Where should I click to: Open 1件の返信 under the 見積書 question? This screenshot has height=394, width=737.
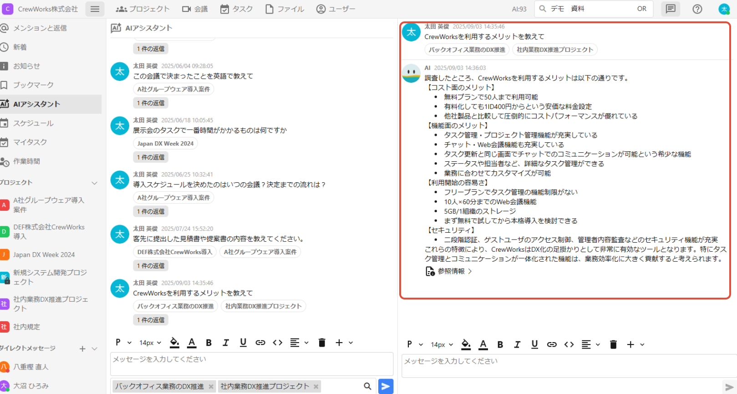[x=151, y=266]
